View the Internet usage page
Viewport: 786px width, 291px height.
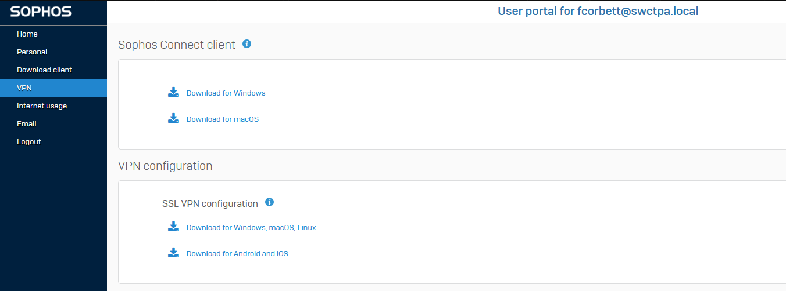click(x=53, y=106)
